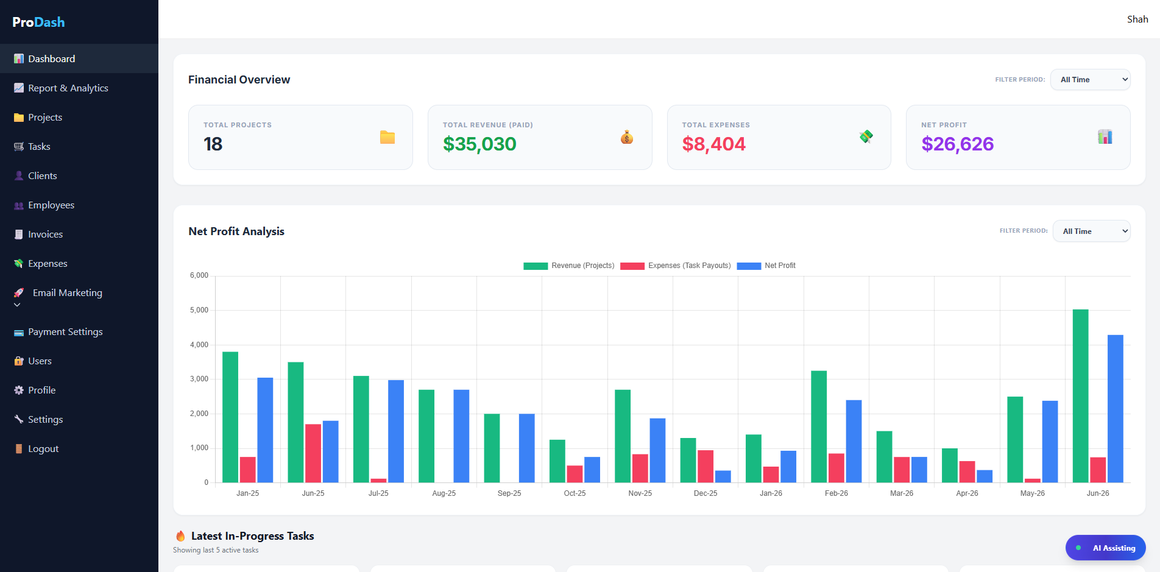Click the Shah username in header
The width and height of the screenshot is (1160, 572).
1137,19
